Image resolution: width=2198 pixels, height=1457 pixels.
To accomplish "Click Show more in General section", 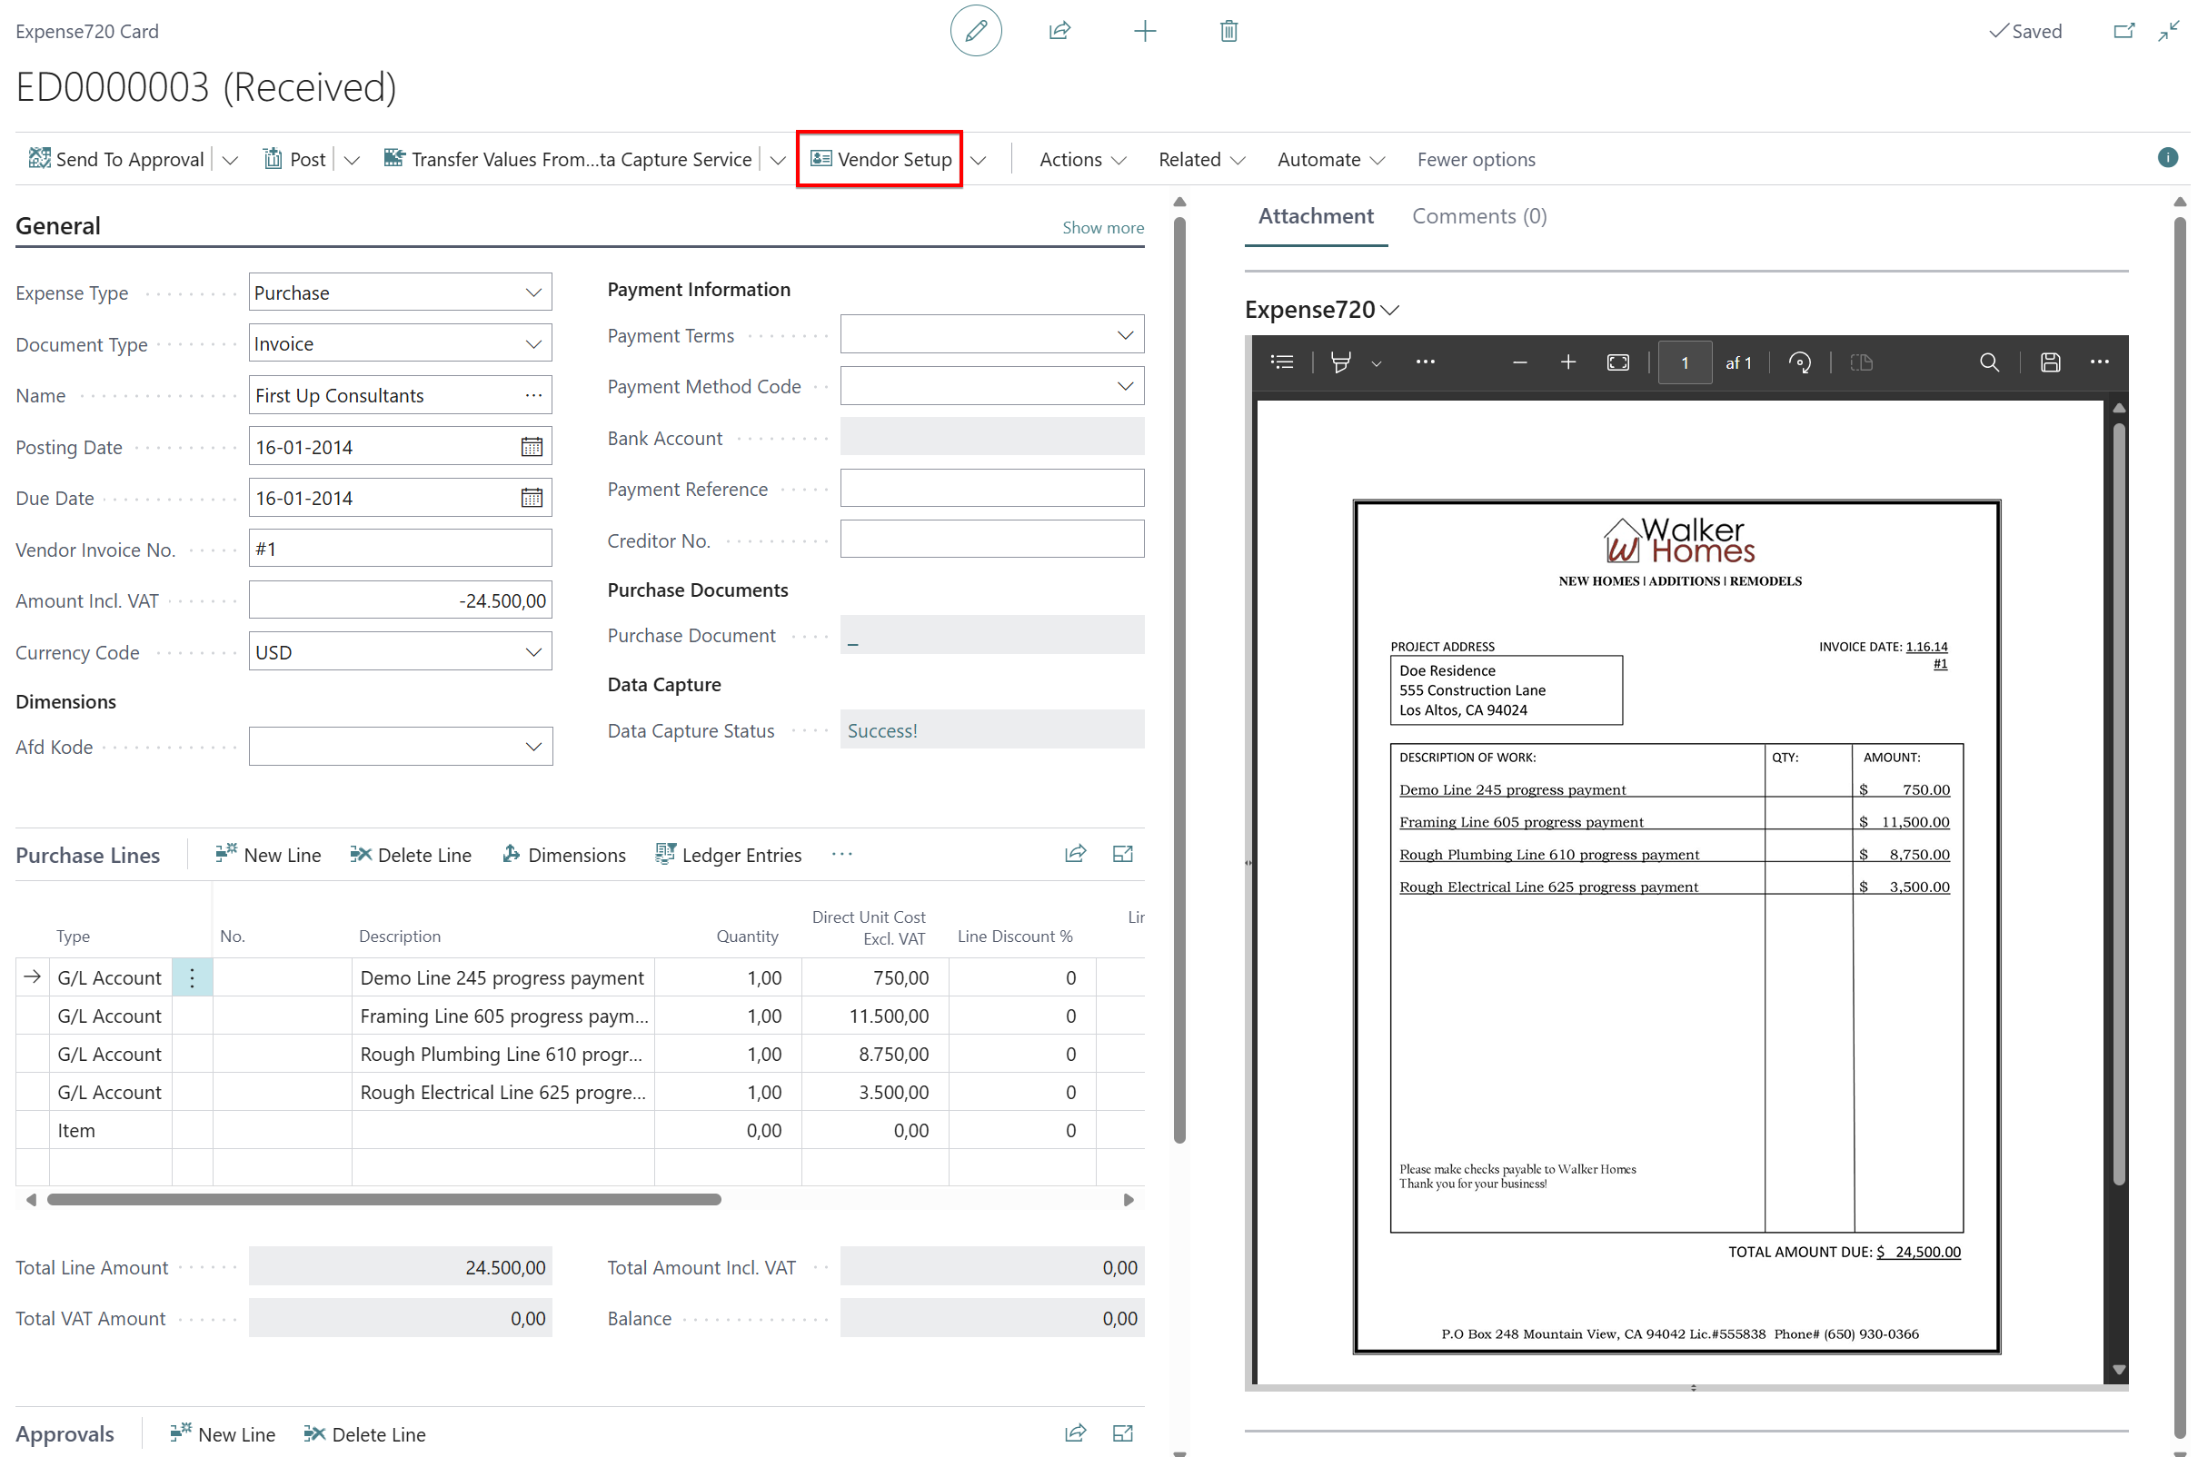I will click(1102, 228).
